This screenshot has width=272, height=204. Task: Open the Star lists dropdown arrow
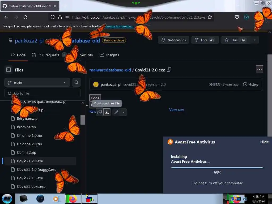pyautogui.click(x=254, y=40)
